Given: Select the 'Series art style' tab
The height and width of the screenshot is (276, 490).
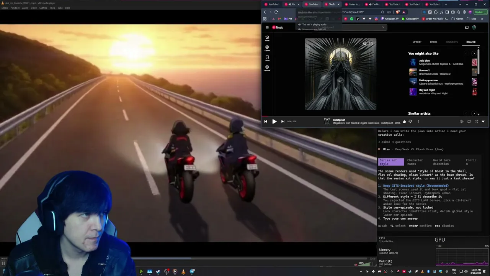Looking at the screenshot, I should point(391,162).
